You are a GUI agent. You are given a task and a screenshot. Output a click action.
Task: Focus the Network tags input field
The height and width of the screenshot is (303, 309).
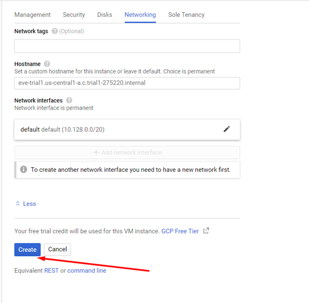click(x=127, y=46)
